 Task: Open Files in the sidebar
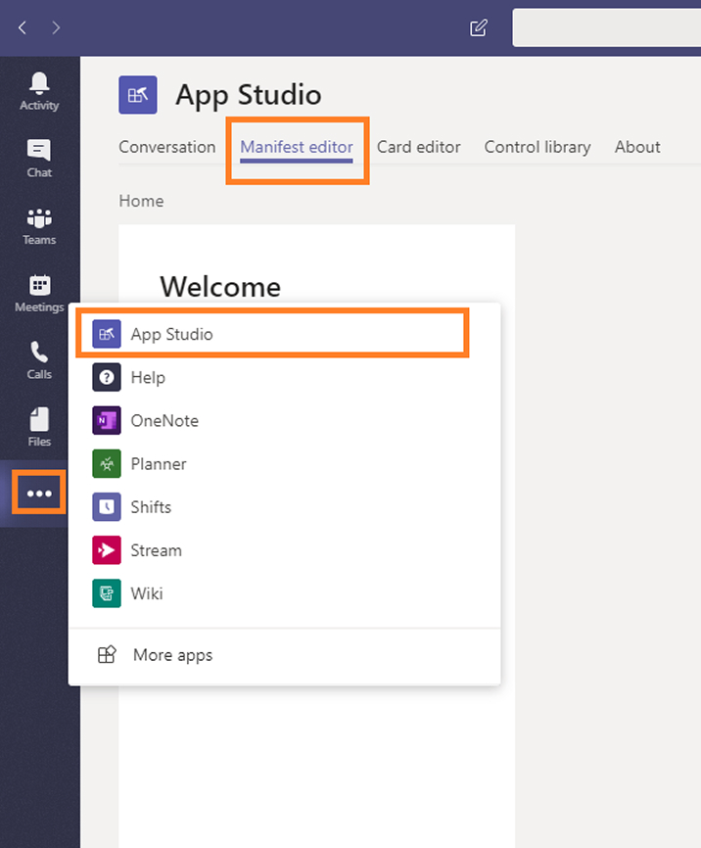click(39, 428)
